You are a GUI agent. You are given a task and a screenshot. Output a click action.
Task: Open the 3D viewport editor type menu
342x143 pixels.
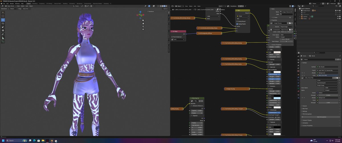(3, 6)
